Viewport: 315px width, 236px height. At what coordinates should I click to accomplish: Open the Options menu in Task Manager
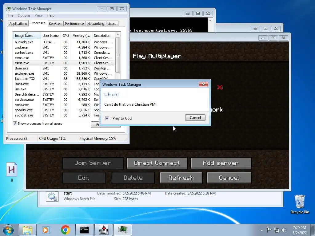tap(24, 15)
